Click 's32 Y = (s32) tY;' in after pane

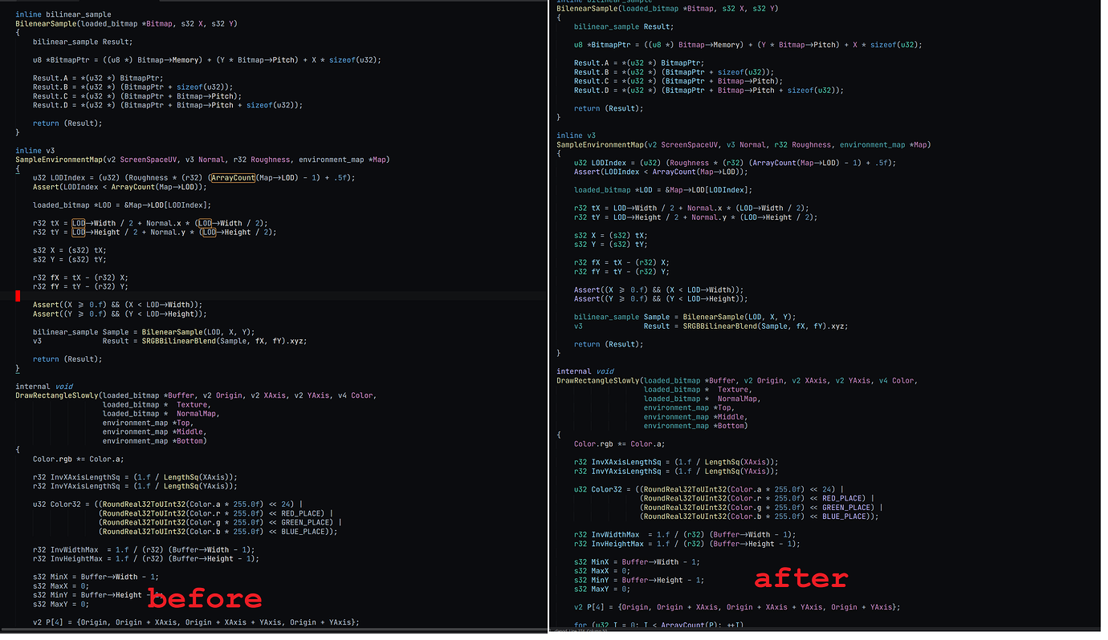click(611, 245)
